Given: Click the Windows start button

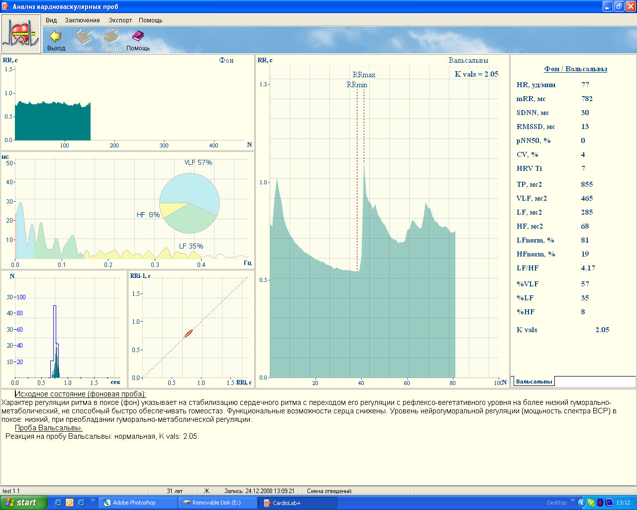Looking at the screenshot, I should pyautogui.click(x=24, y=503).
